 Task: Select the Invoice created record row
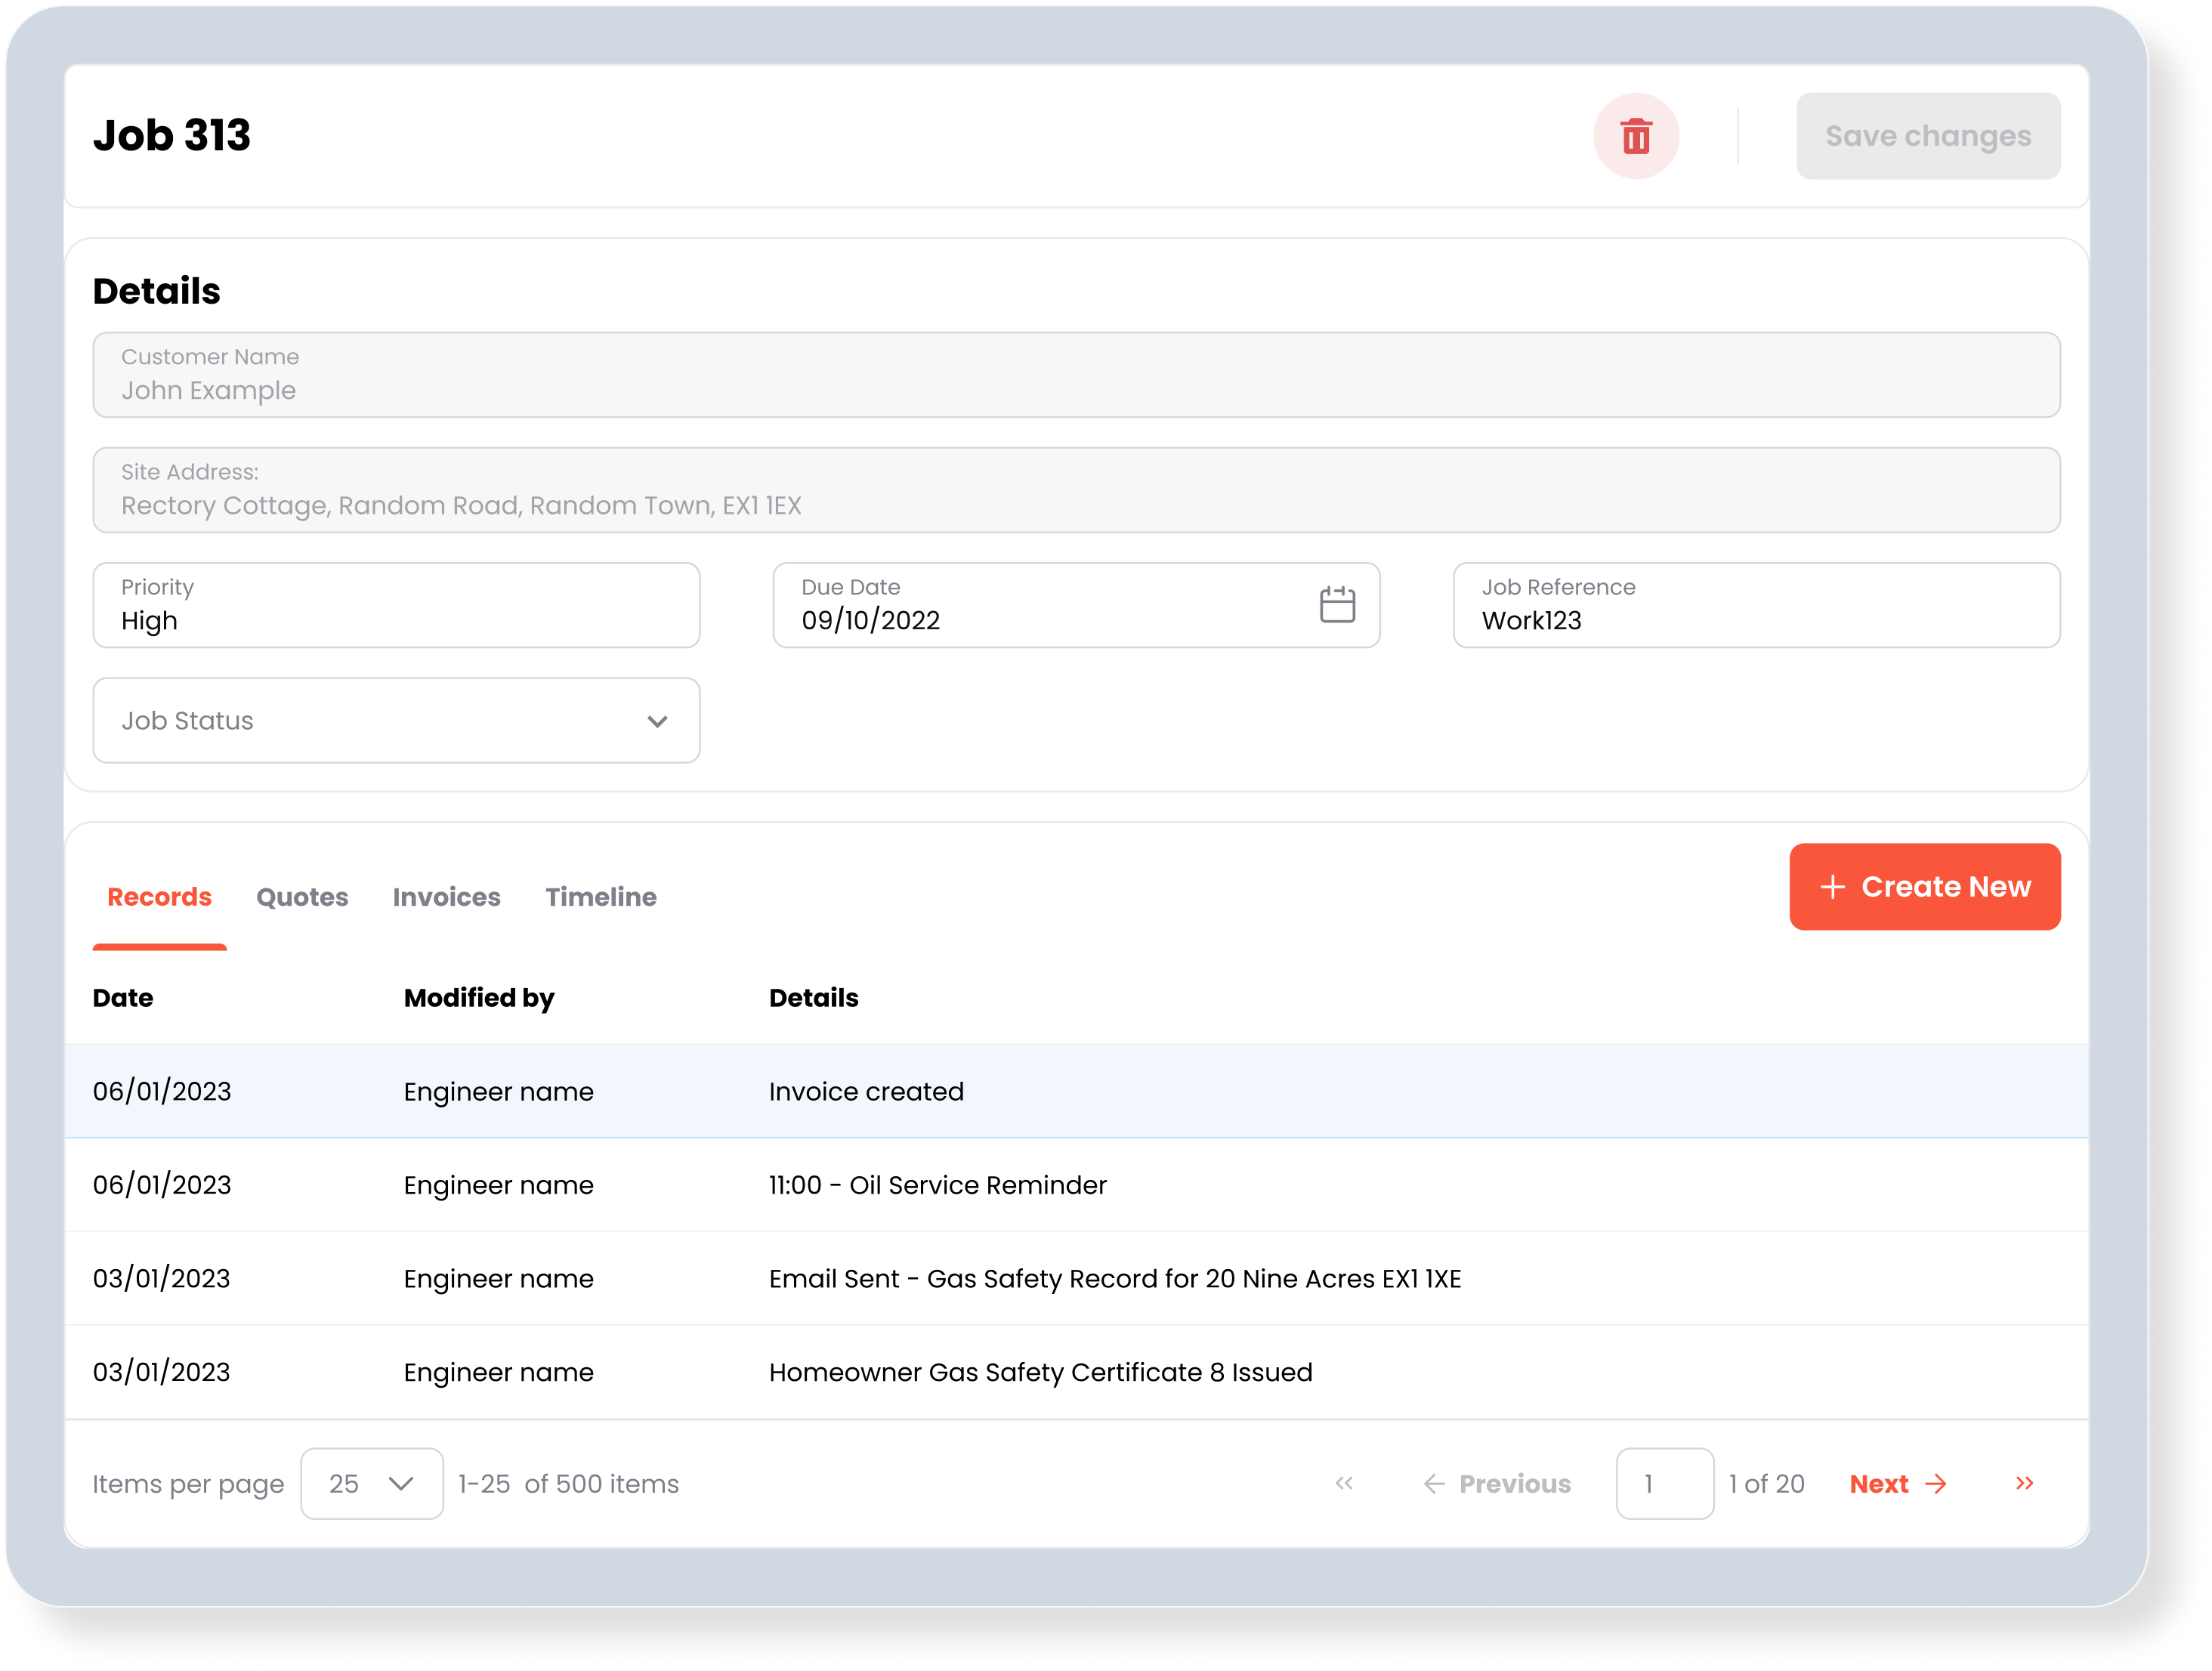pos(866,1091)
